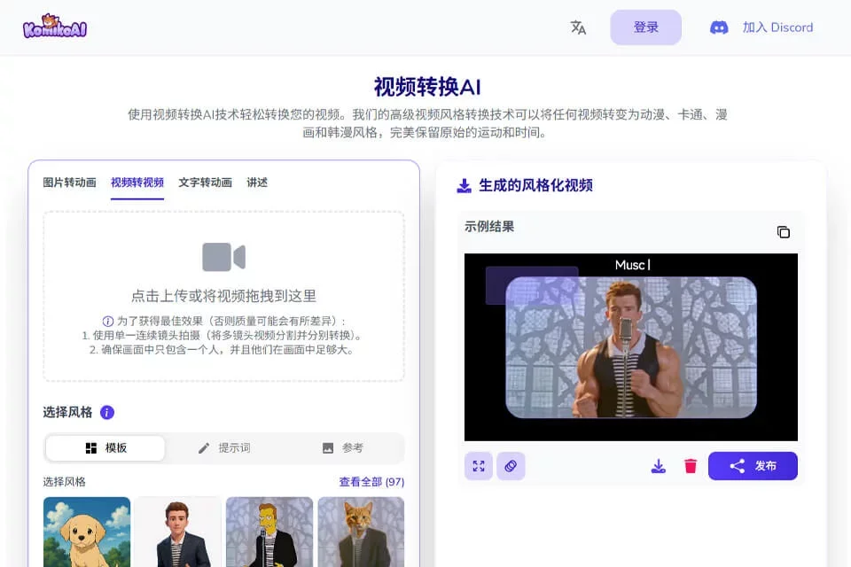Screen dimensions: 851x567
Task: Click the download icon beside 生成的风格化视频
Action: pyautogui.click(x=464, y=185)
